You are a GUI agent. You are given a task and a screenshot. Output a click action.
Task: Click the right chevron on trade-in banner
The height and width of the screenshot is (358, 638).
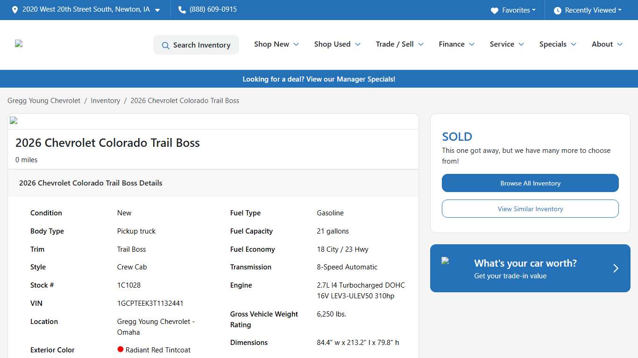[616, 268]
